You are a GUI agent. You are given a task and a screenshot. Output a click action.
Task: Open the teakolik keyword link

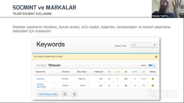click(x=40, y=79)
